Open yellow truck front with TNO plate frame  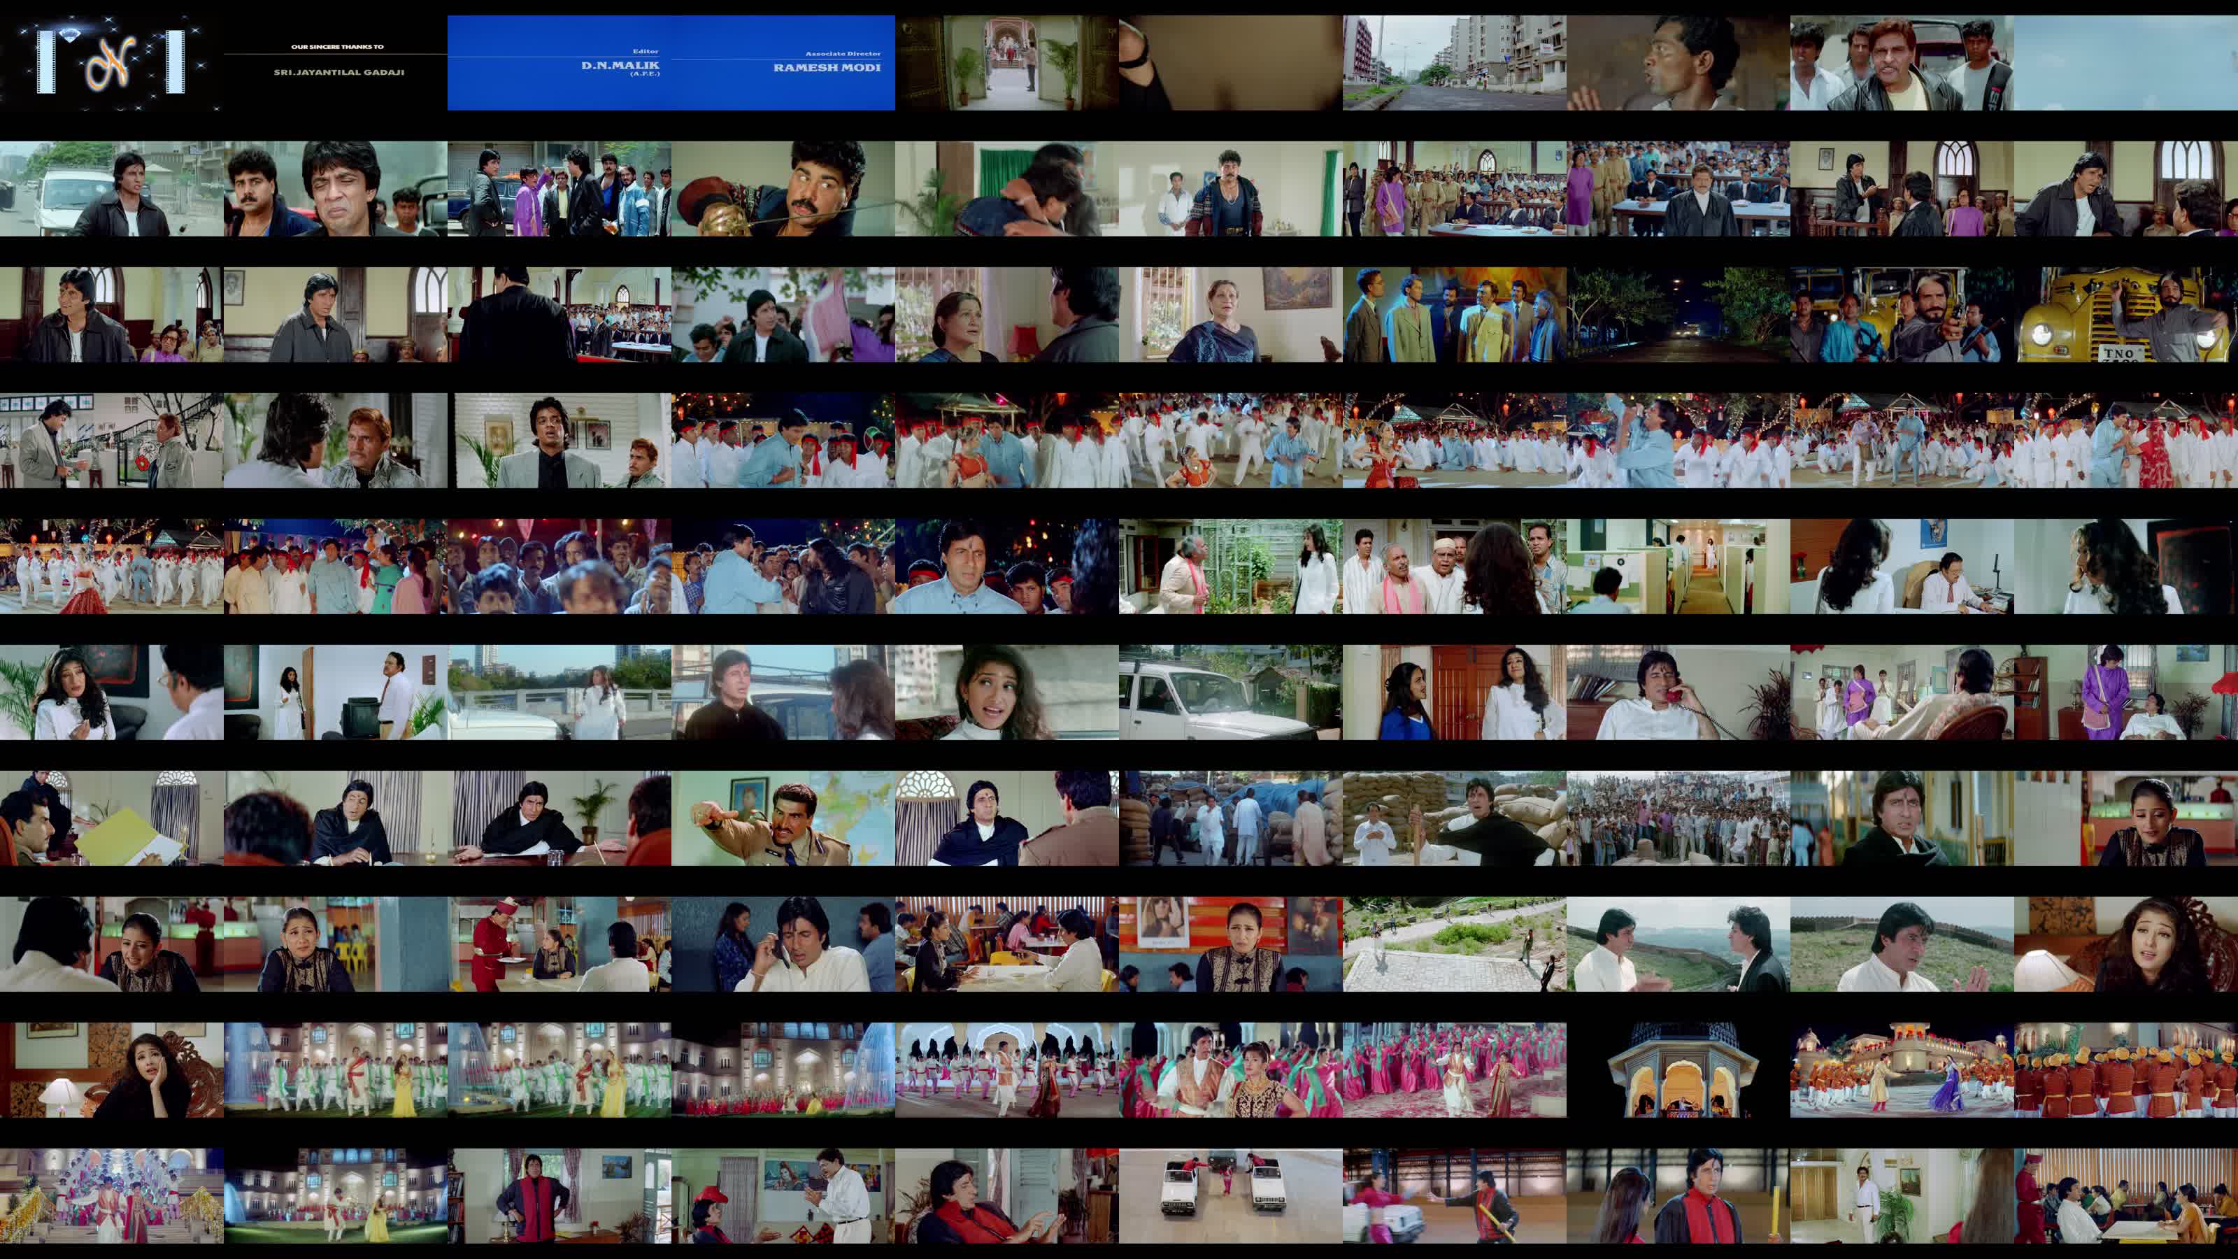(x=2126, y=315)
